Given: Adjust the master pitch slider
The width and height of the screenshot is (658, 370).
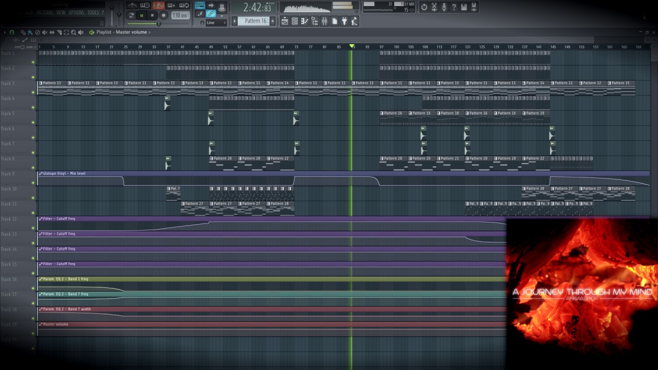Looking at the screenshot, I should [119, 13].
